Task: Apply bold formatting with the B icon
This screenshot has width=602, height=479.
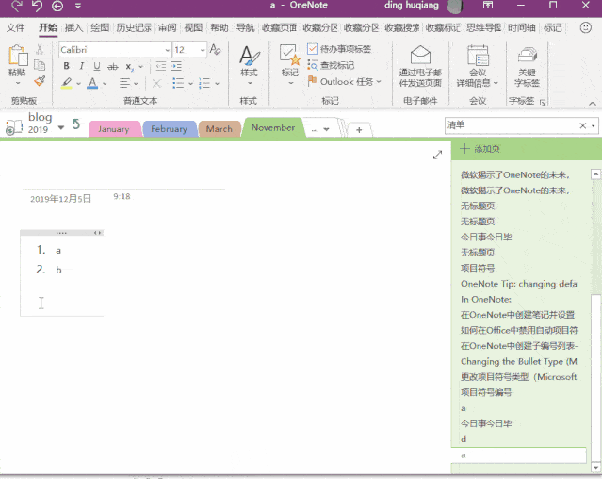Action: click(x=67, y=66)
